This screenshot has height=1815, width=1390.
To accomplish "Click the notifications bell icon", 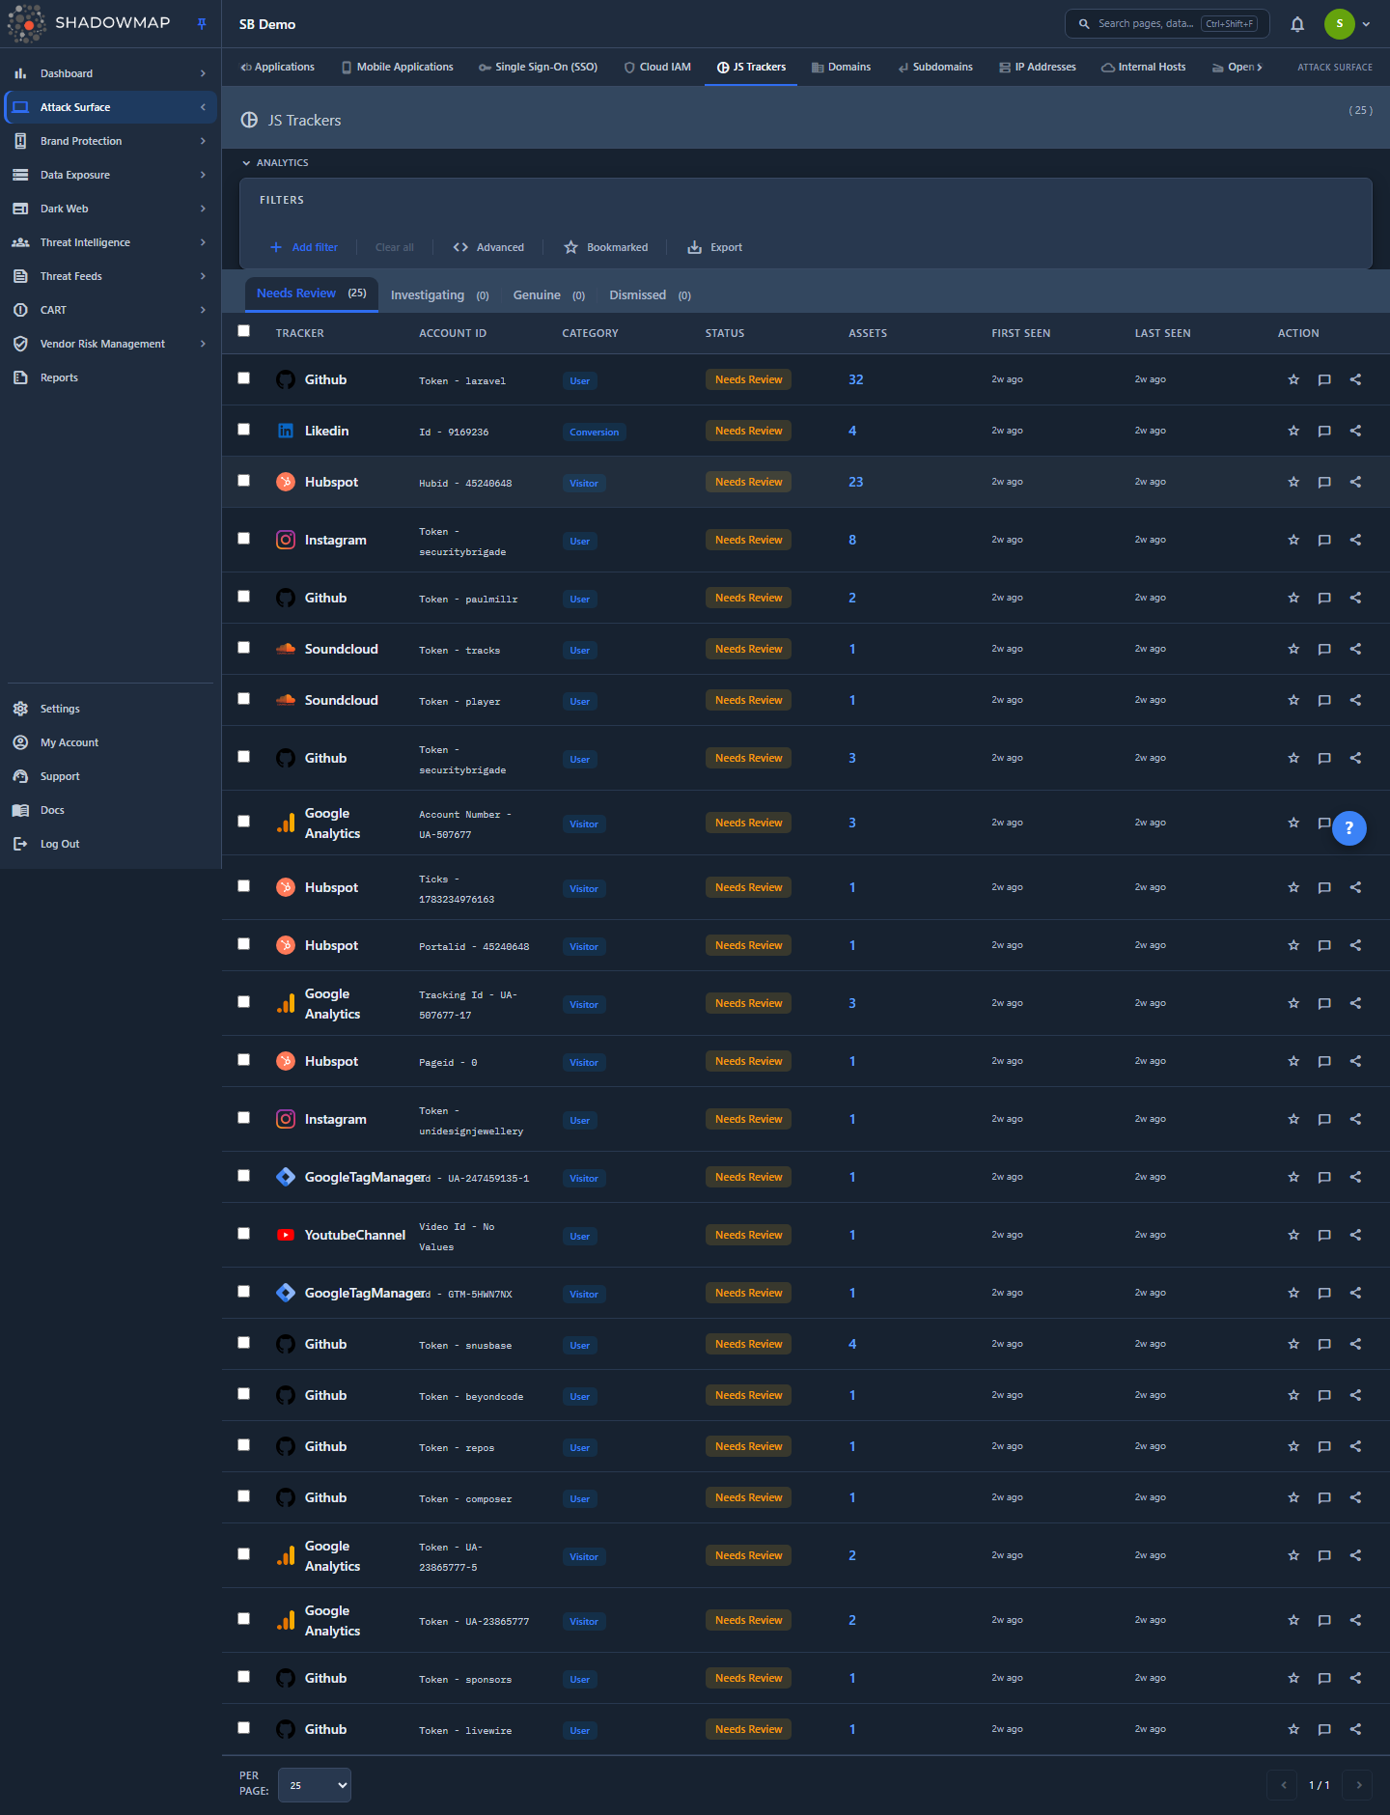I will pos(1297,24).
